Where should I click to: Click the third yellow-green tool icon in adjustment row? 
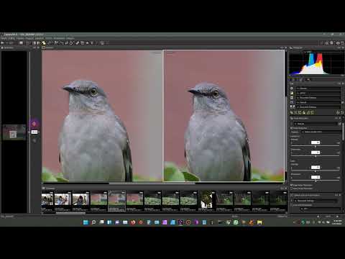pyautogui.click(x=300, y=112)
